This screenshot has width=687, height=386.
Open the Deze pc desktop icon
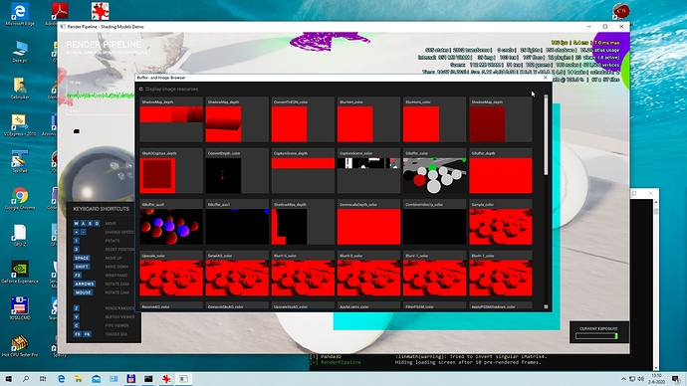[19, 51]
